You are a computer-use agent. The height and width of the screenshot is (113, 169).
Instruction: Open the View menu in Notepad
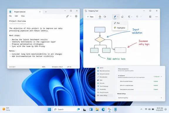tap(23, 16)
